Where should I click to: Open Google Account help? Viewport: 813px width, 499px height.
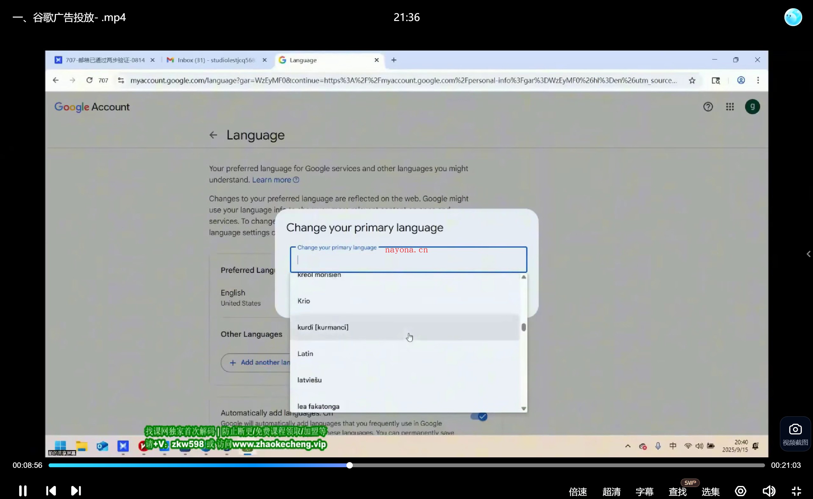click(x=708, y=106)
